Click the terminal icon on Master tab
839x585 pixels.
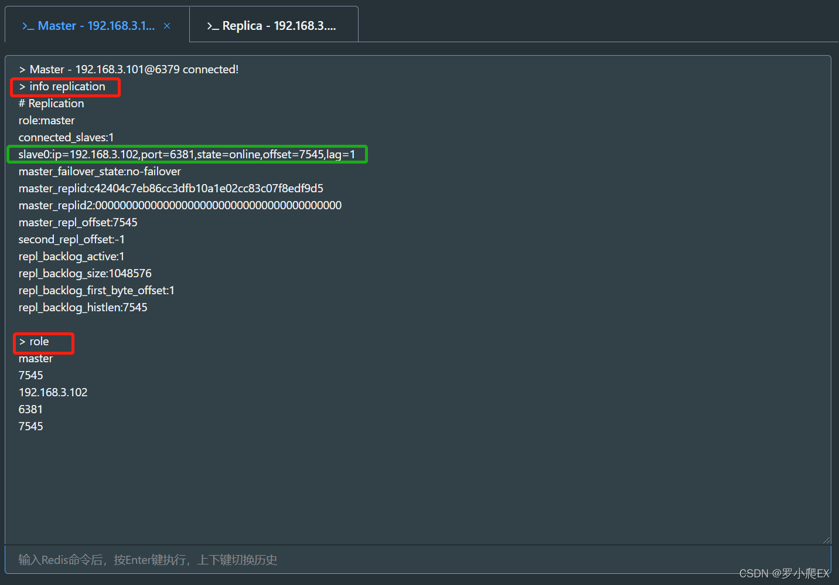(28, 26)
